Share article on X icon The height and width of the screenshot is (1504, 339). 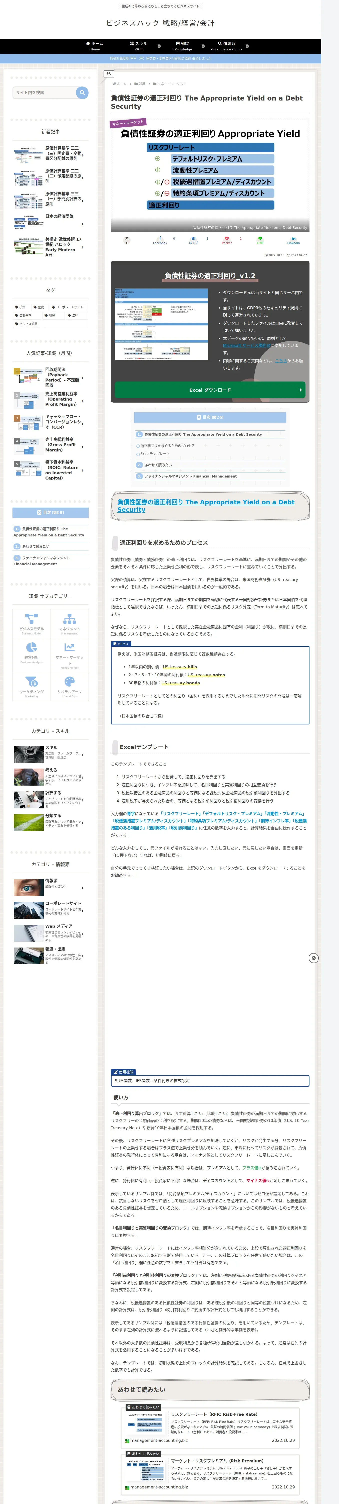126,240
